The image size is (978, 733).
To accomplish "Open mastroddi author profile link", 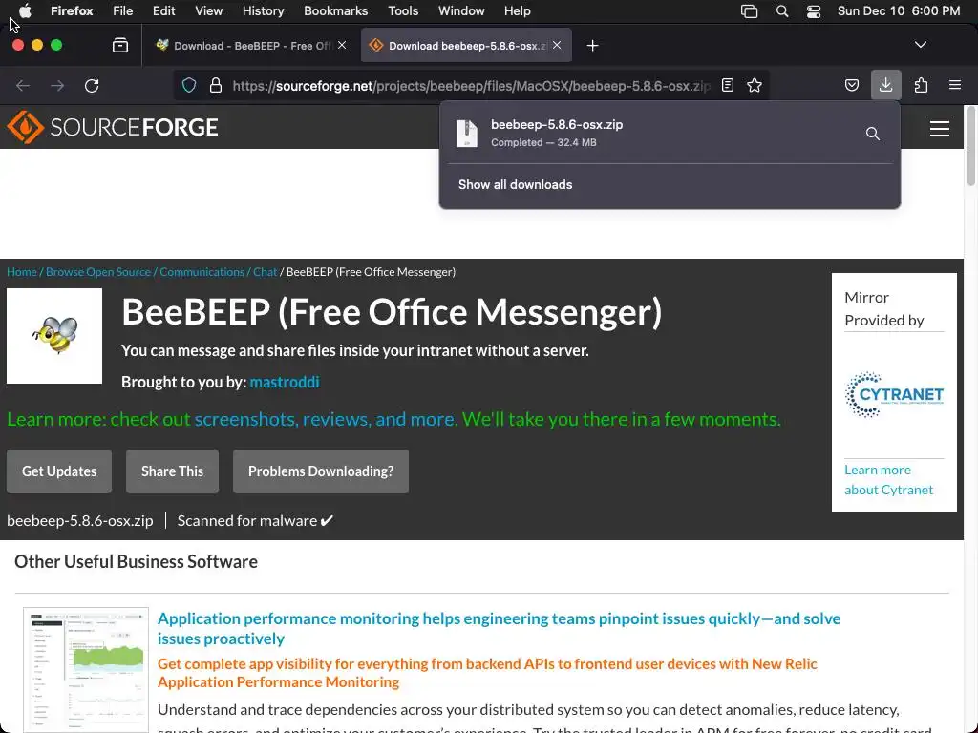I will 285,382.
